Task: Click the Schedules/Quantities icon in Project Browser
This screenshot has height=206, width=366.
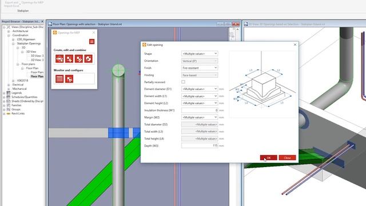Action: coord(9,97)
